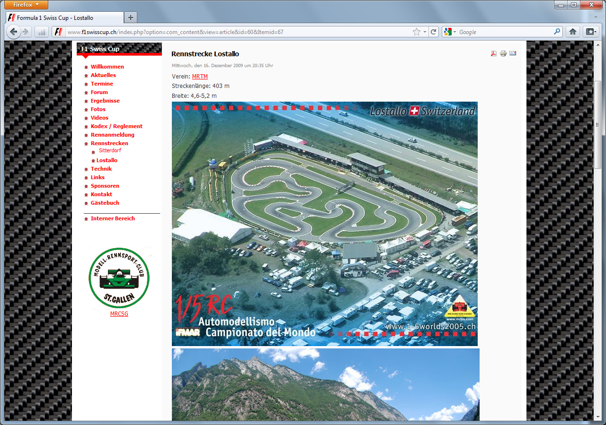The width and height of the screenshot is (606, 425).
Task: Open the bookmarks menu button
Action: (590, 32)
